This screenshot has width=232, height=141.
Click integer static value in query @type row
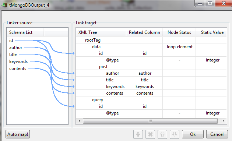(x=212, y=113)
